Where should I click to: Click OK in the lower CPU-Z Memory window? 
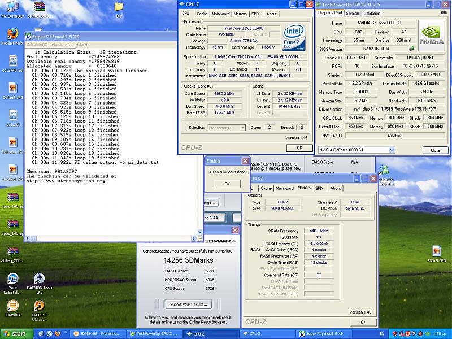363,322
